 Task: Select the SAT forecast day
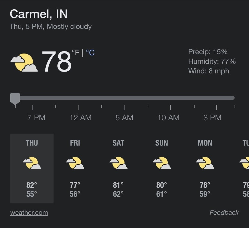pos(118,143)
